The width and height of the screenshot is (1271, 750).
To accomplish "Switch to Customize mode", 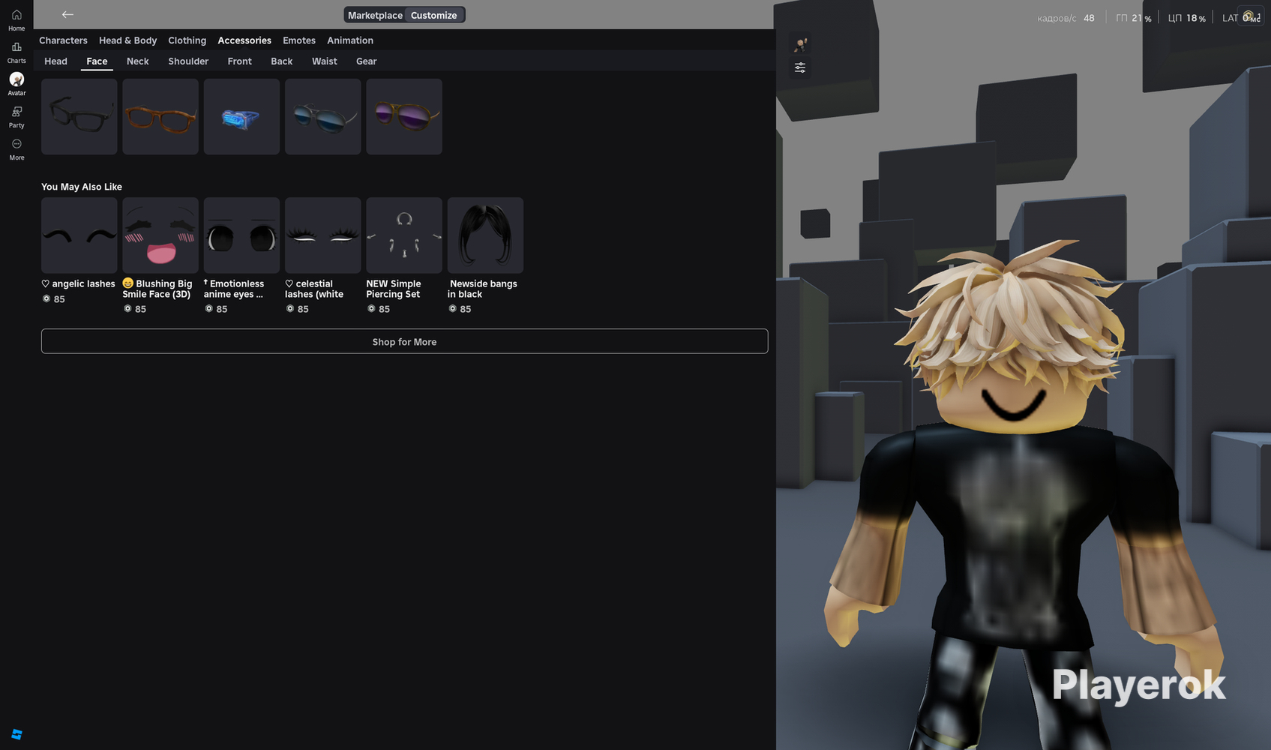I will (434, 15).
